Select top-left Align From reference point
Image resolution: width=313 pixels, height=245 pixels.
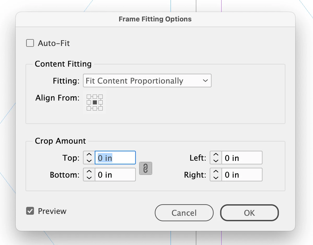(x=89, y=97)
